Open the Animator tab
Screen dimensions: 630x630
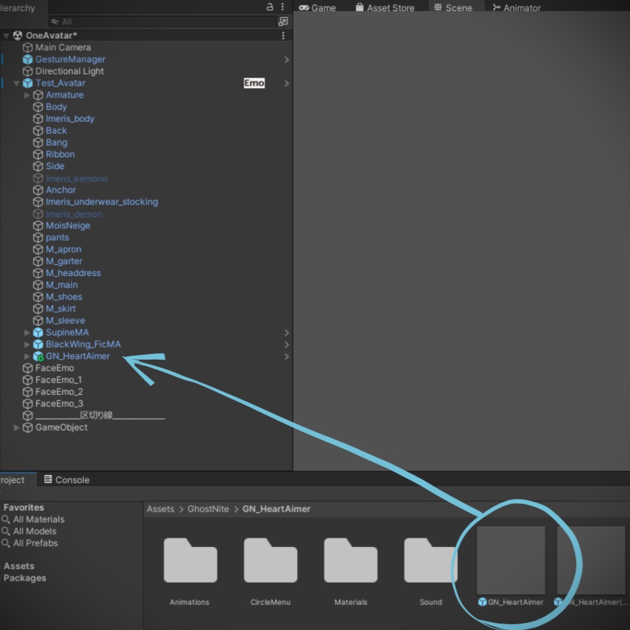(517, 7)
